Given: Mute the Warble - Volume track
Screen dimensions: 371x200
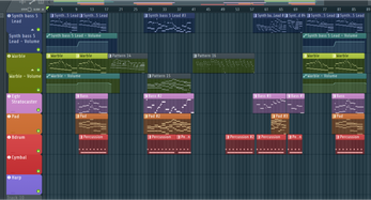Looking at the screenshot, I should point(38,90).
